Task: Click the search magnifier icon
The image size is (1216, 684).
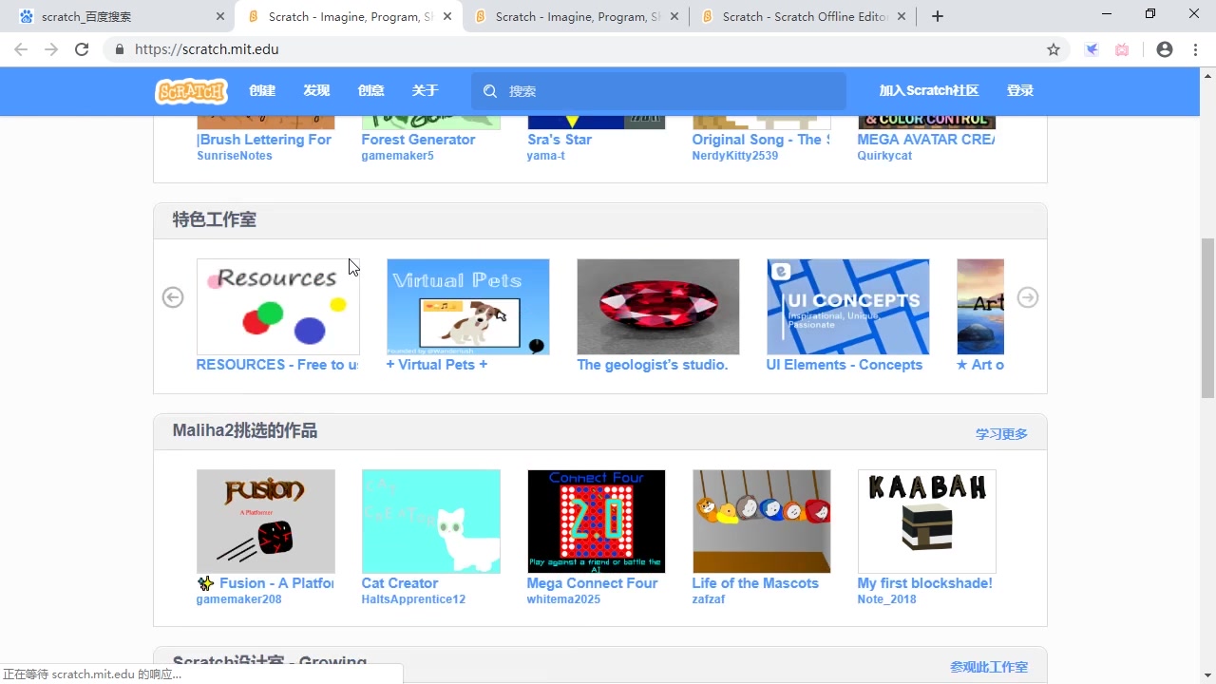Action: click(x=490, y=91)
